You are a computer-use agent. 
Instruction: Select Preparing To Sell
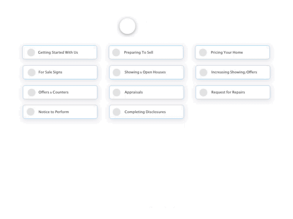click(x=146, y=52)
